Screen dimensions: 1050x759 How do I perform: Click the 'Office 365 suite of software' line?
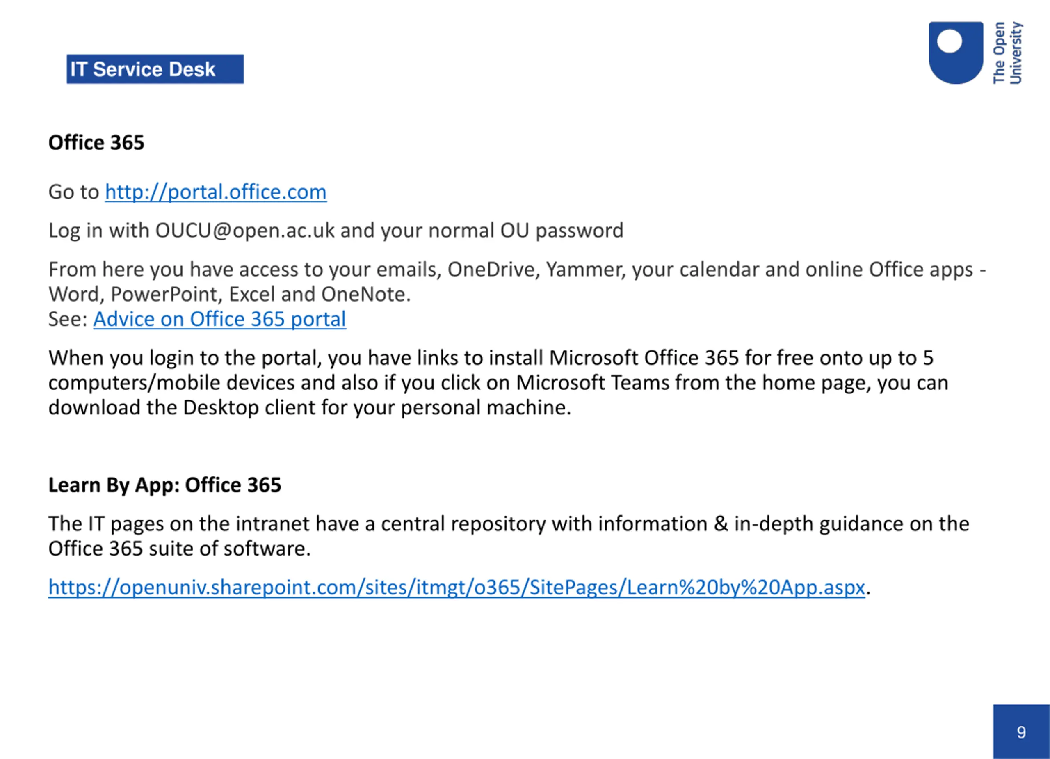tap(179, 549)
